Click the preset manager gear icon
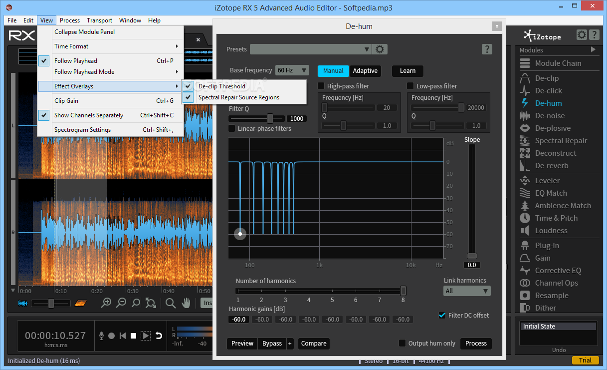 tap(380, 49)
